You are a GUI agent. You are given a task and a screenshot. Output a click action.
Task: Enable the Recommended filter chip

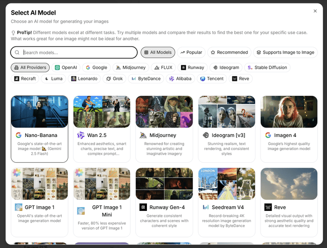[229, 52]
